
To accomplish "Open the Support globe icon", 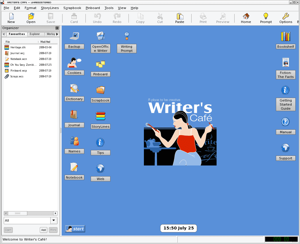I will (x=285, y=148).
